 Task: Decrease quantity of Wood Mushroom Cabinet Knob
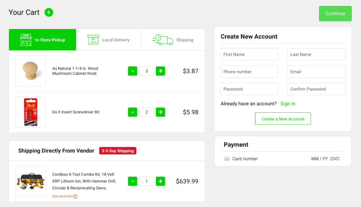(133, 71)
